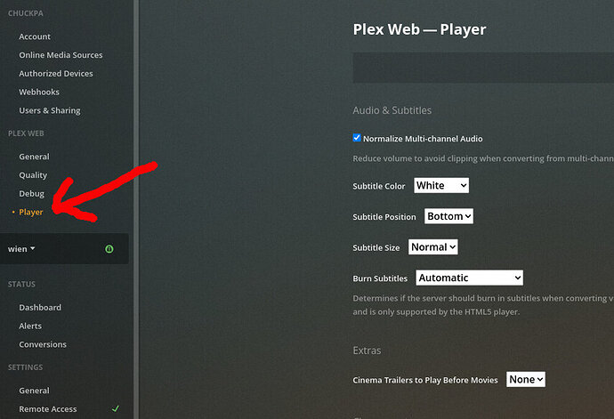This screenshot has height=419, width=614.
Task: Click the green secure lock icon
Action: tap(109, 249)
